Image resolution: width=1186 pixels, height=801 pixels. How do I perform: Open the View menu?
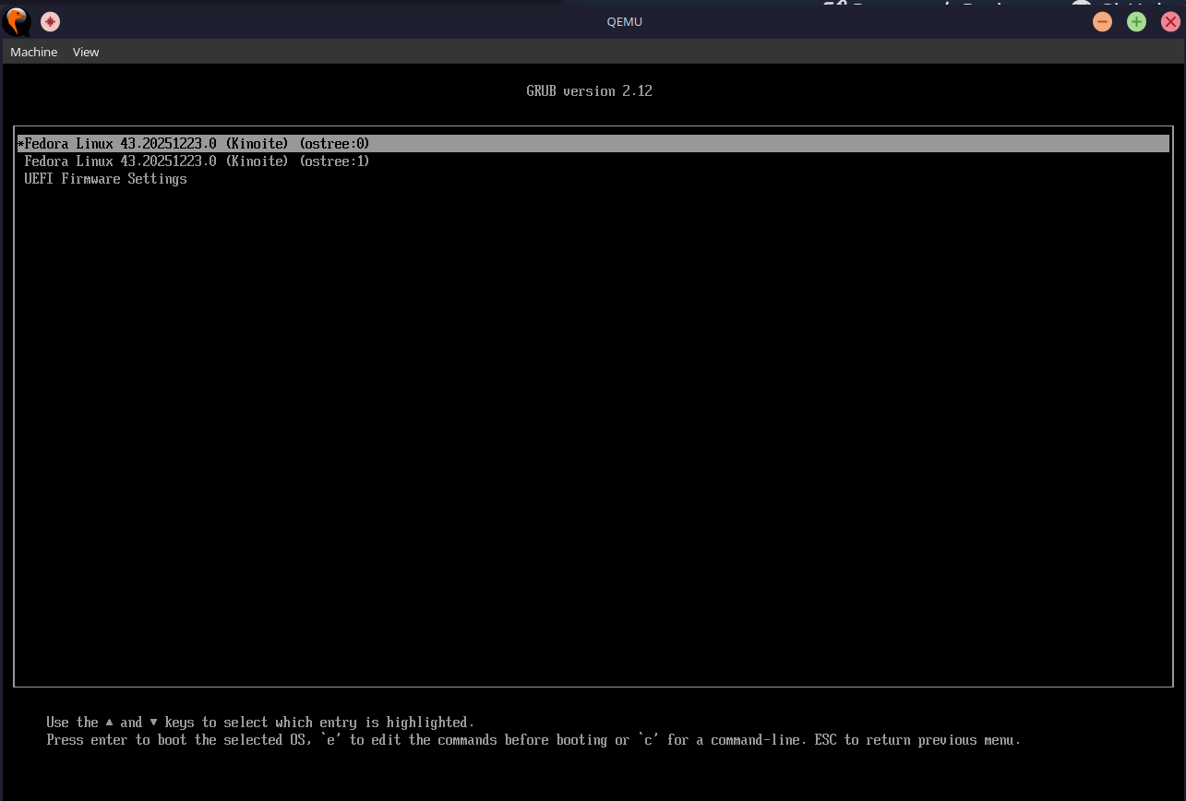(85, 52)
